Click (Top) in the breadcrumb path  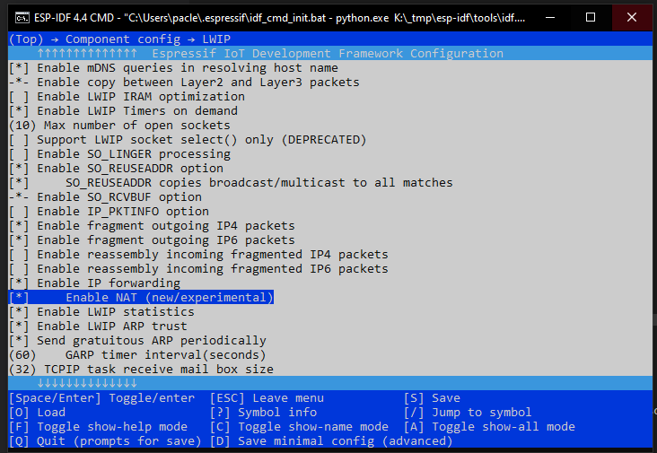point(26,39)
